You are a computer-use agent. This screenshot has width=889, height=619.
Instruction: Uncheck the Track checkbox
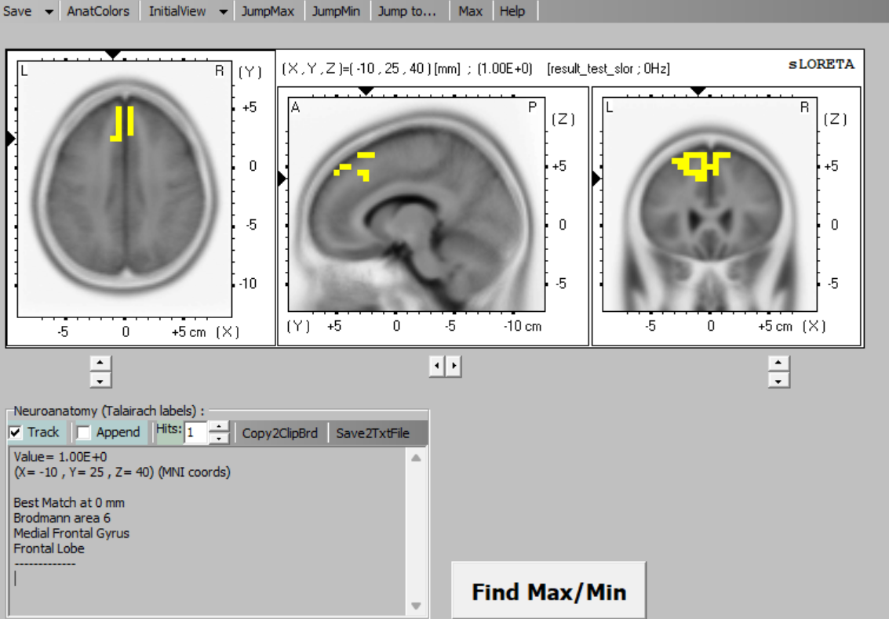pyautogui.click(x=16, y=433)
